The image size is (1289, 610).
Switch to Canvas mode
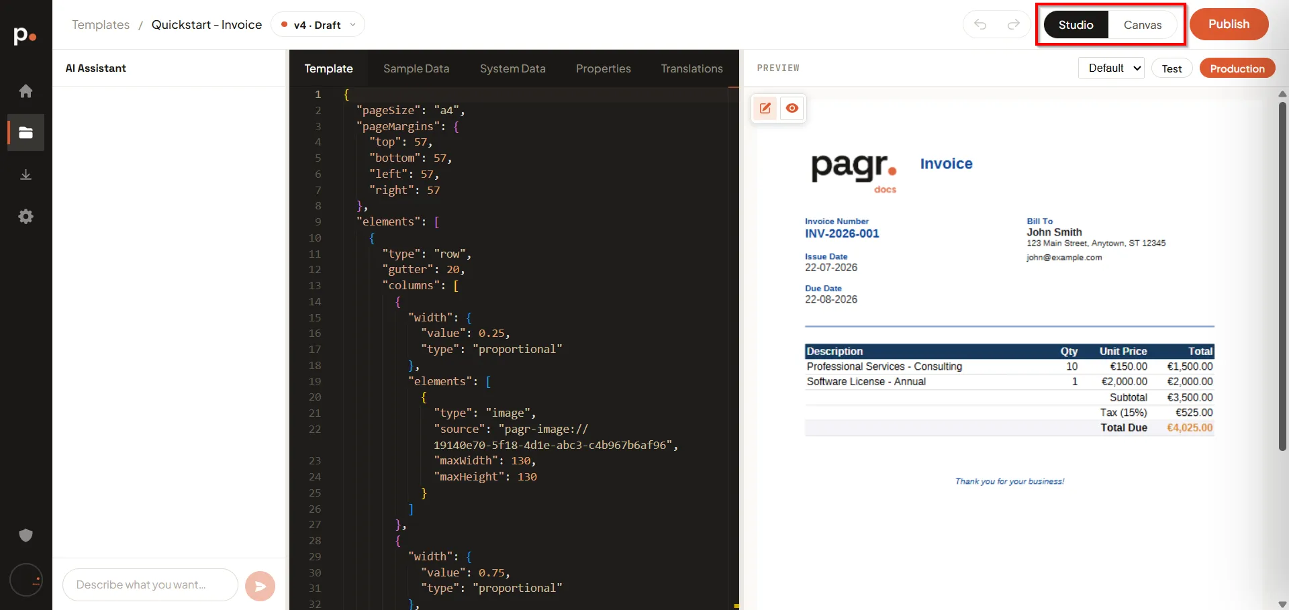(x=1142, y=25)
